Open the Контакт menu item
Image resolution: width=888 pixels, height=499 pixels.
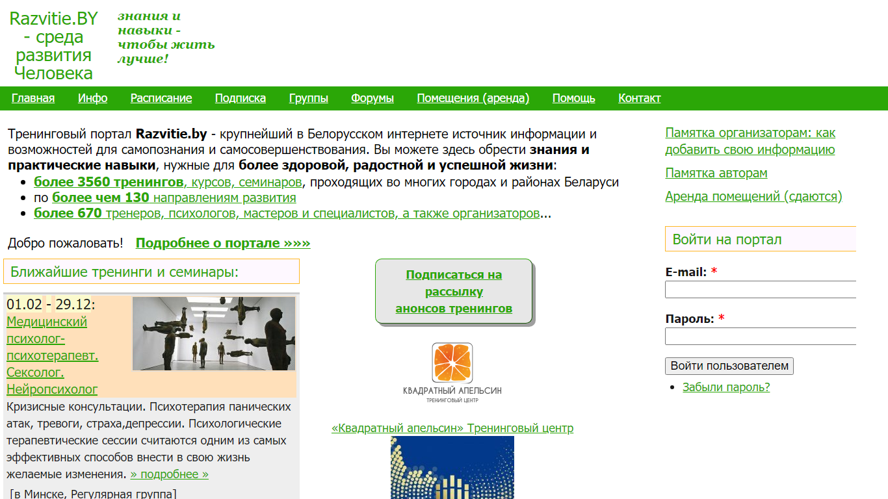tap(640, 98)
